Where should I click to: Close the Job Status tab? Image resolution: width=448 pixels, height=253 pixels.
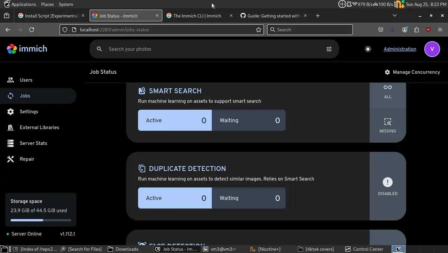pyautogui.click(x=157, y=15)
